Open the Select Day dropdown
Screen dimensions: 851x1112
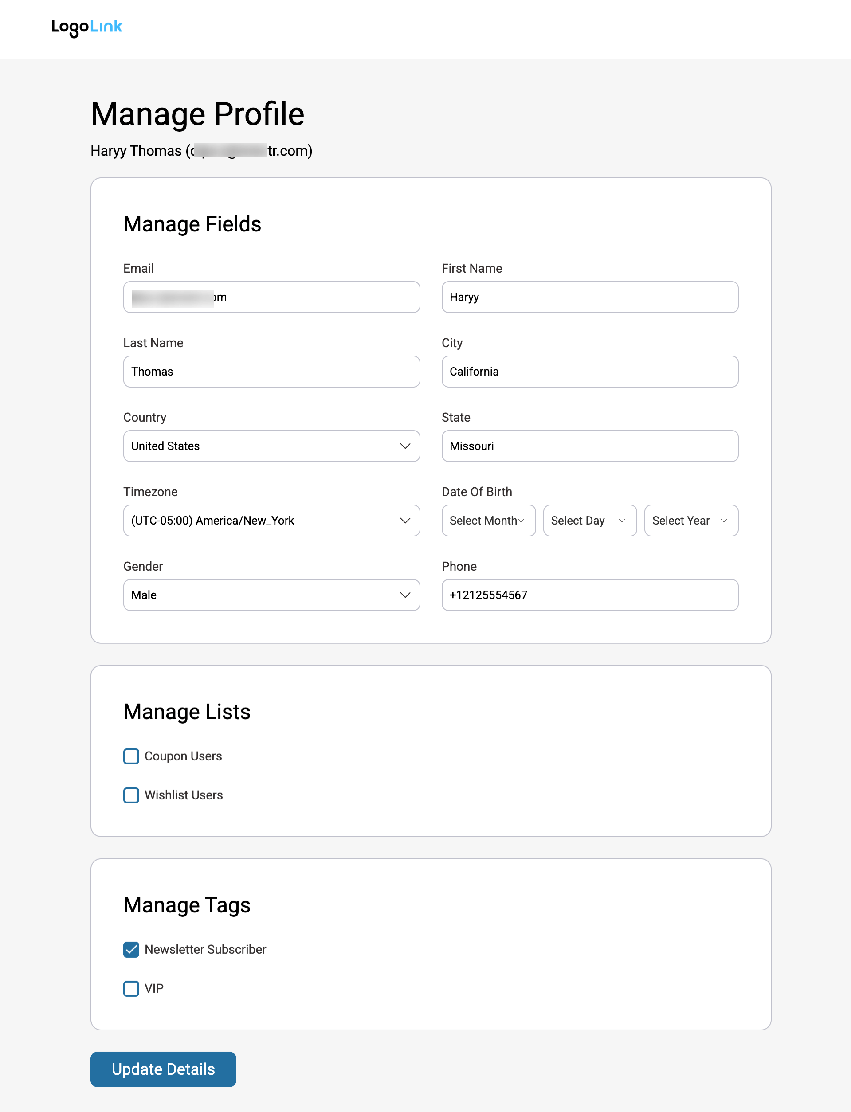point(589,521)
